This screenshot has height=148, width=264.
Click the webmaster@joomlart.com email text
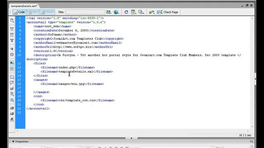77,43
